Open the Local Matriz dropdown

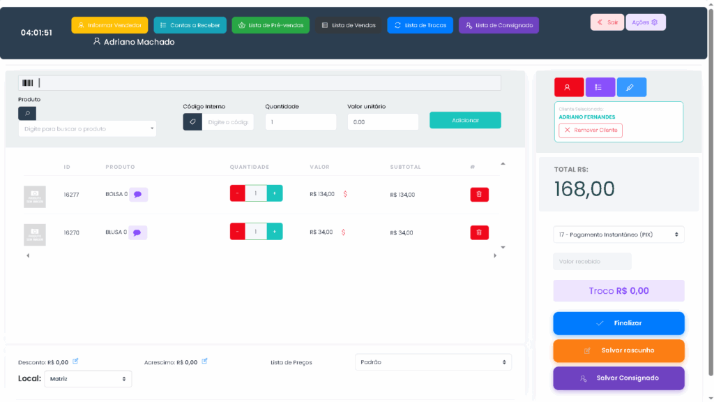click(x=88, y=379)
